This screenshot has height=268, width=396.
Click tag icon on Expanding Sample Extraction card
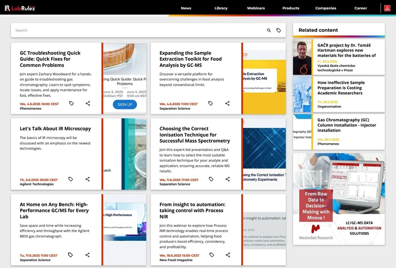click(210, 103)
